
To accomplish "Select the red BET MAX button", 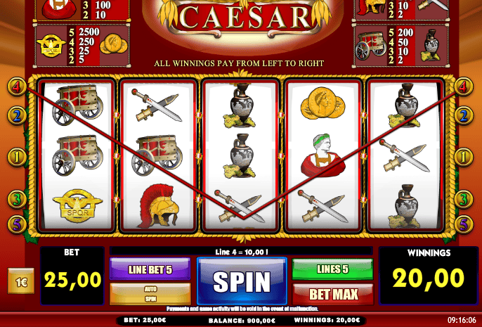I will (333, 294).
